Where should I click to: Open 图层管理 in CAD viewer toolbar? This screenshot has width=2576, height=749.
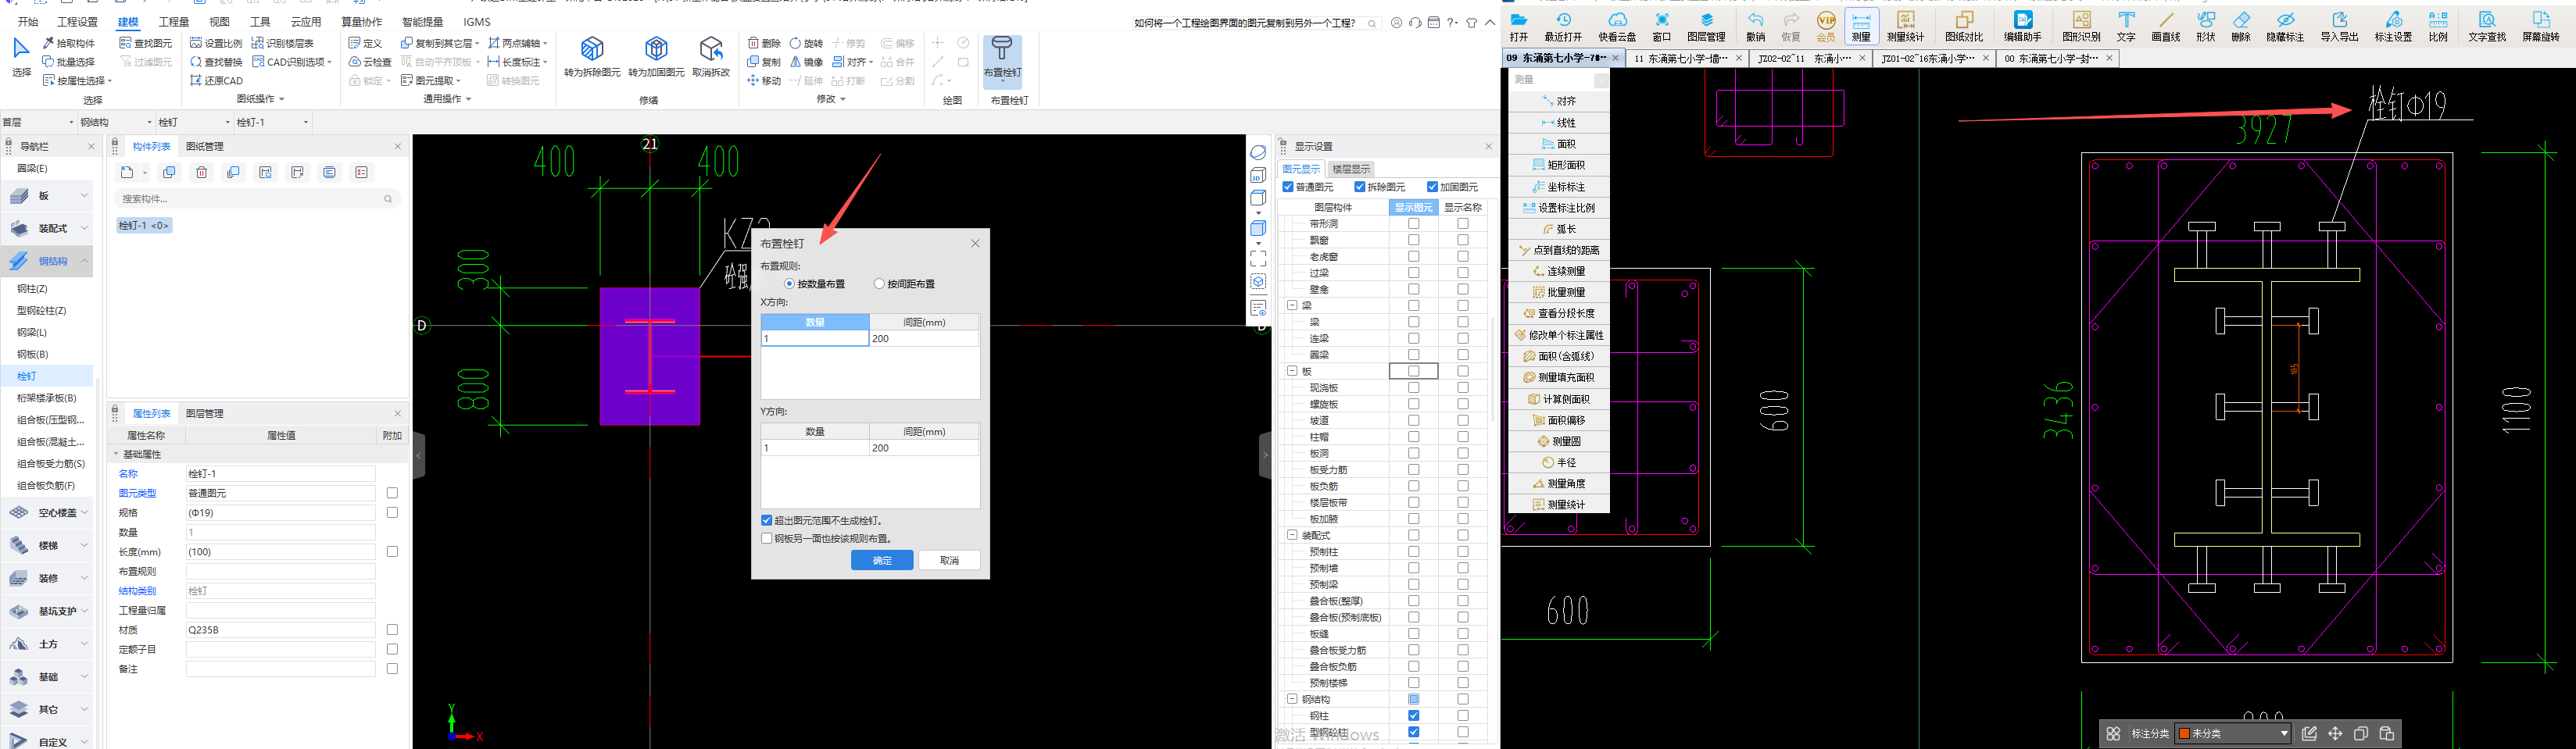[x=1706, y=27]
